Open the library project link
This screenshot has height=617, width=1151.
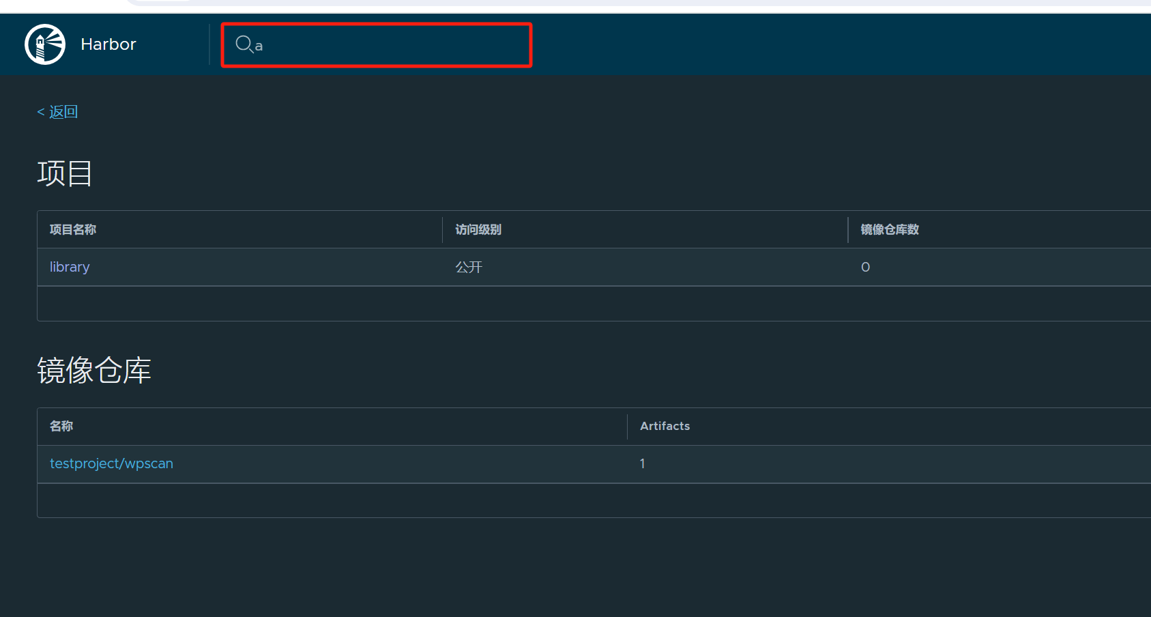(69, 266)
